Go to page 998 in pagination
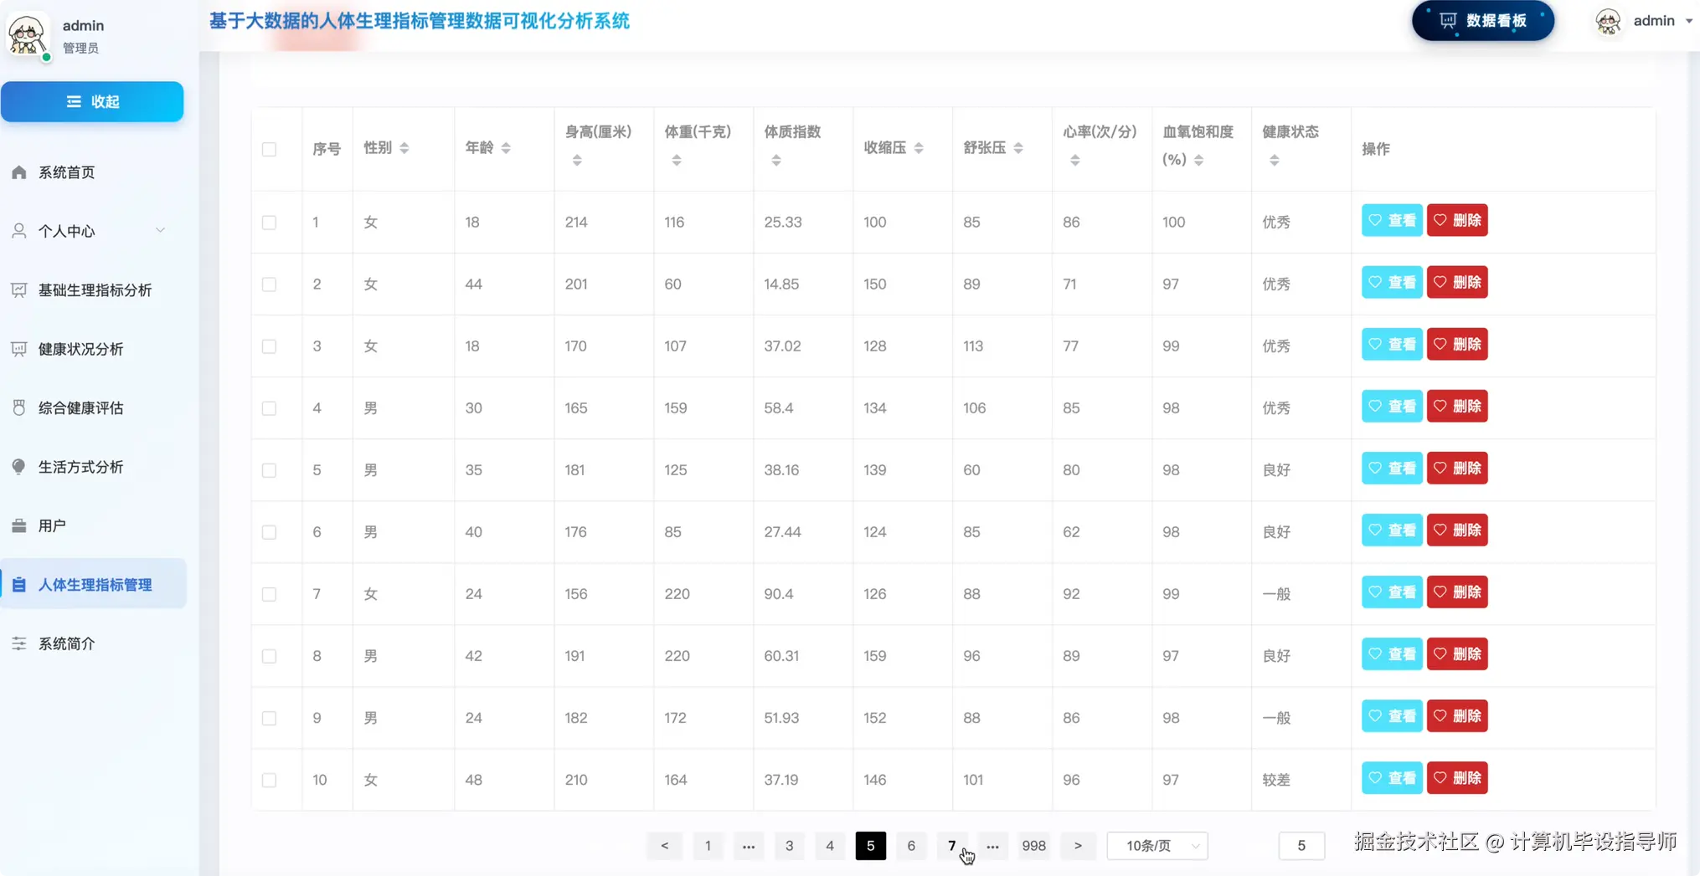Viewport: 1700px width, 876px height. tap(1034, 845)
